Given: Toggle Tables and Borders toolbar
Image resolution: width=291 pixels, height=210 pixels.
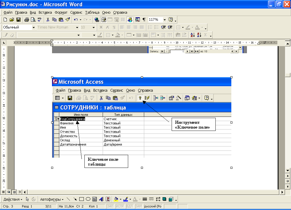Looking at the screenshot, I should (103, 20).
